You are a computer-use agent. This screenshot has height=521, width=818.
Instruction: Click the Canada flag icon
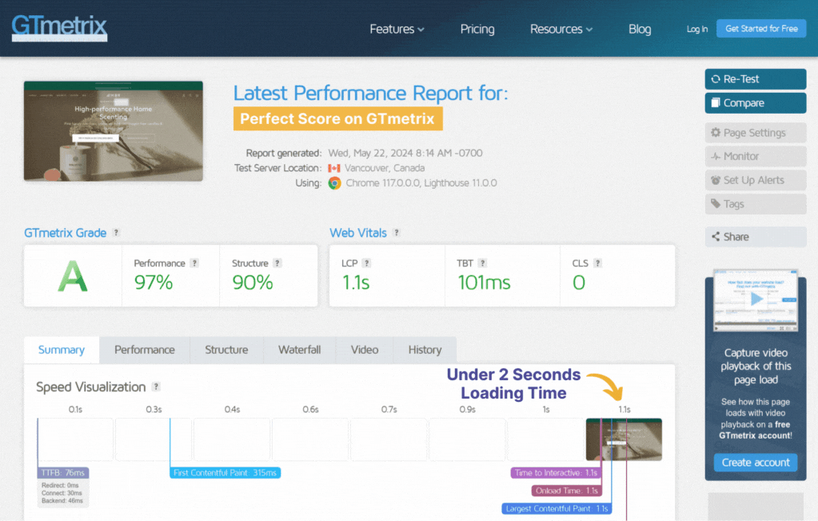(334, 168)
